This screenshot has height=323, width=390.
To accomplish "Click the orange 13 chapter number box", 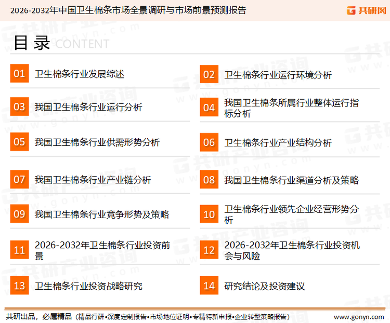I will pyautogui.click(x=19, y=286).
